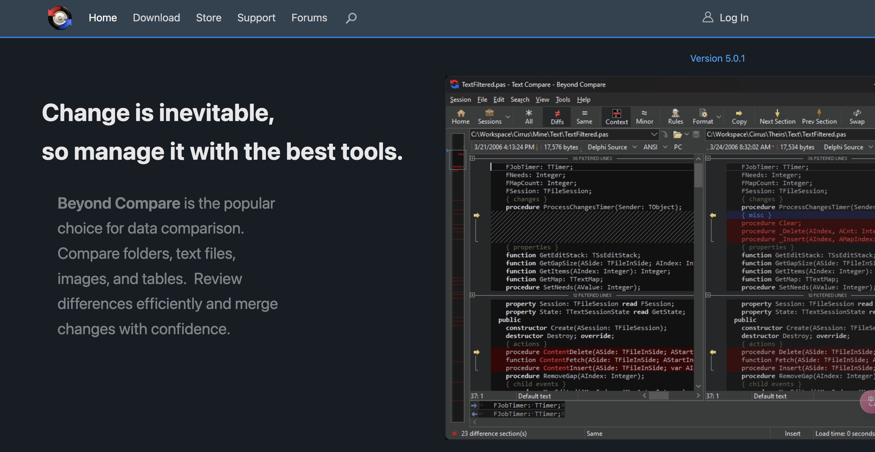Open the Session menu

point(460,99)
